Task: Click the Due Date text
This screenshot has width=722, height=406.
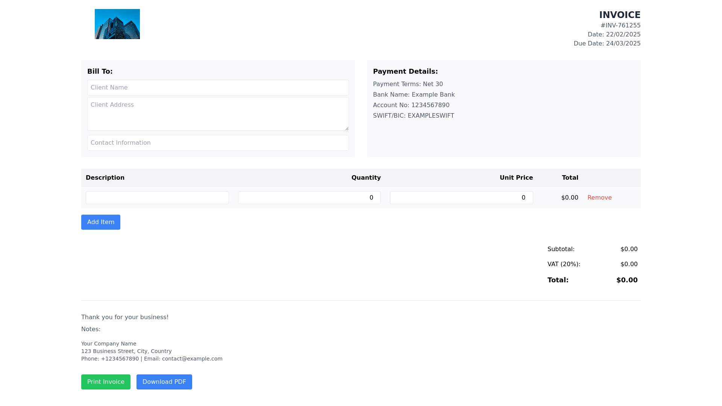Action: [x=607, y=44]
